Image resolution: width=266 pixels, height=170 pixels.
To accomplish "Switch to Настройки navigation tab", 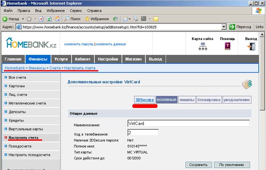I will click(108, 59).
